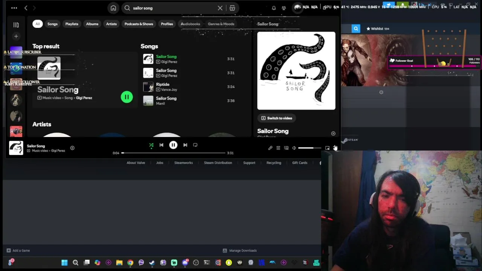The height and width of the screenshot is (271, 482).
Task: Add now-playing Sailor Song to Liked Songs
Action: pyautogui.click(x=72, y=148)
